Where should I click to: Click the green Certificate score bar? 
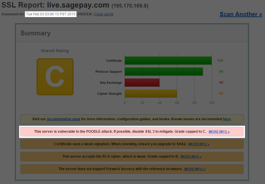pos(168,61)
